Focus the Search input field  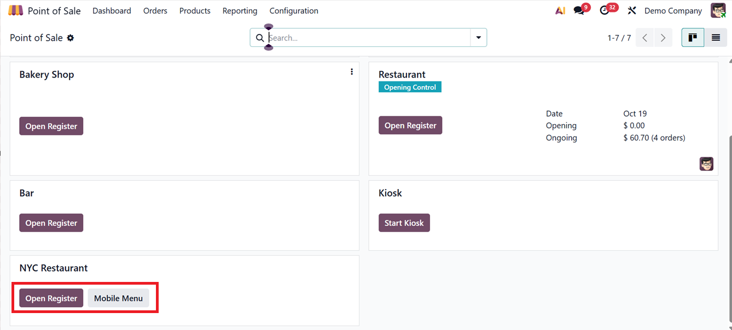pos(367,38)
